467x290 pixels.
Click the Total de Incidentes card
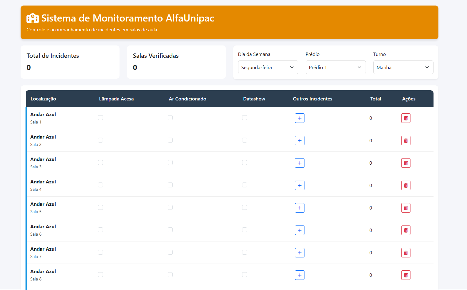70,62
